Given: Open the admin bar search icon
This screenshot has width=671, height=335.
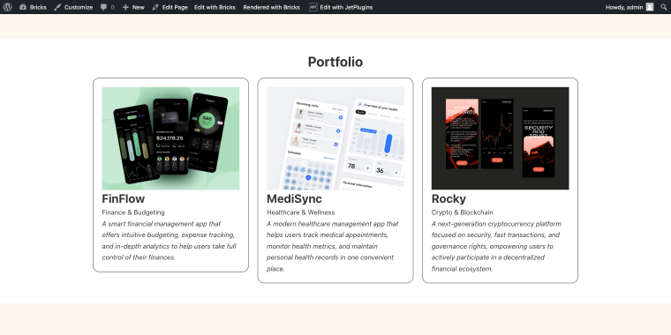Looking at the screenshot, I should (x=664, y=7).
